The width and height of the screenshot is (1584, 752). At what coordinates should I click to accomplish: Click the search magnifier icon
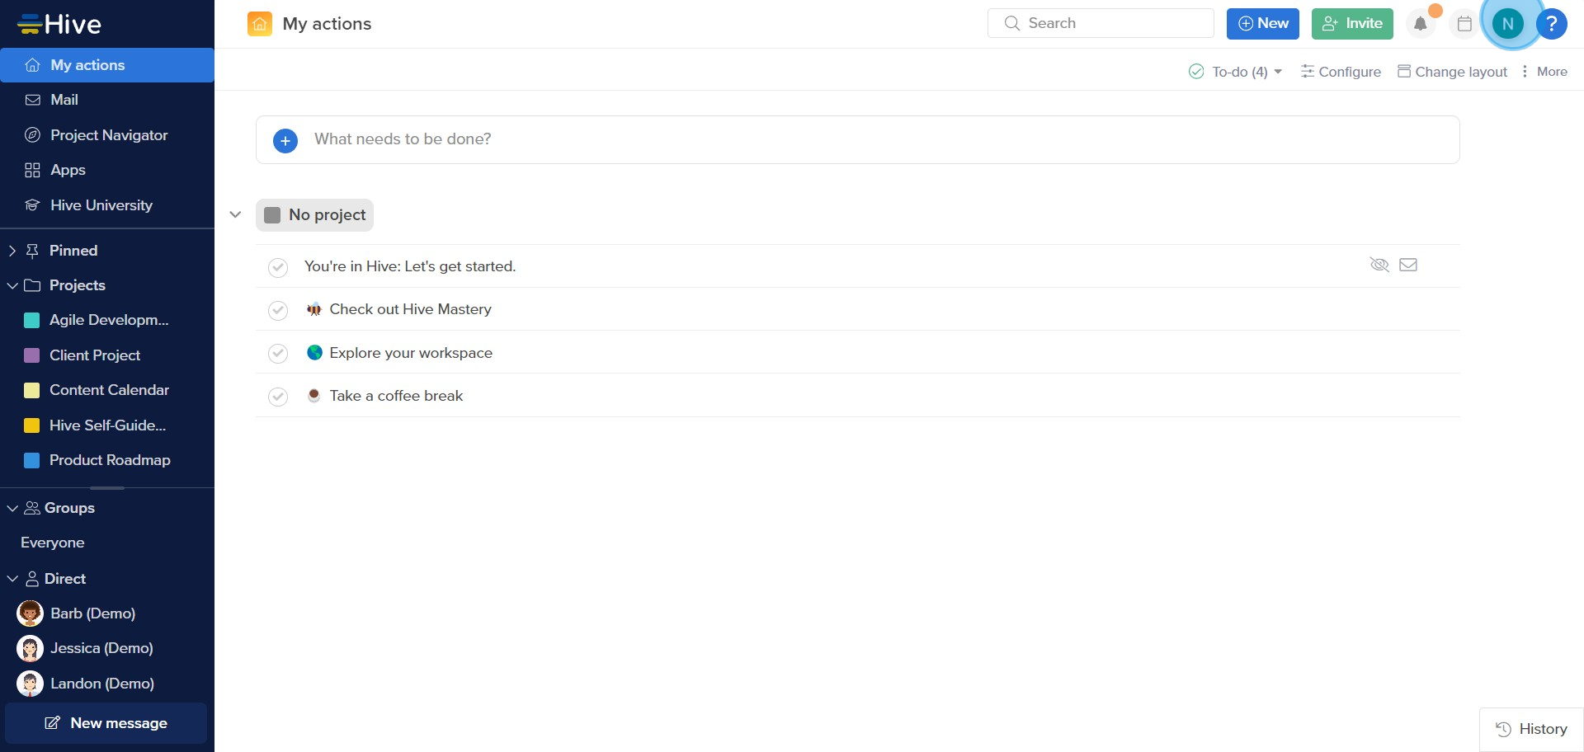pos(1012,23)
